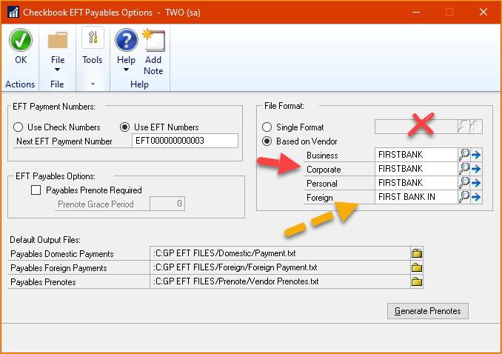Click the Foreign Payment.txt path field
Screen dimensions: 502x354
(280, 267)
